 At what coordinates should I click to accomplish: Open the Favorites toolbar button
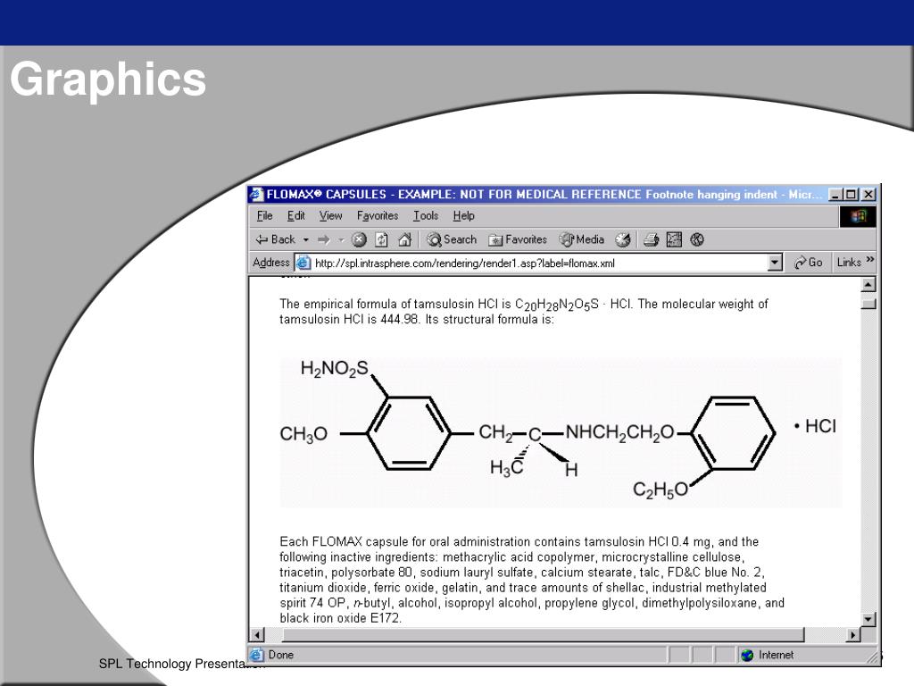point(518,239)
